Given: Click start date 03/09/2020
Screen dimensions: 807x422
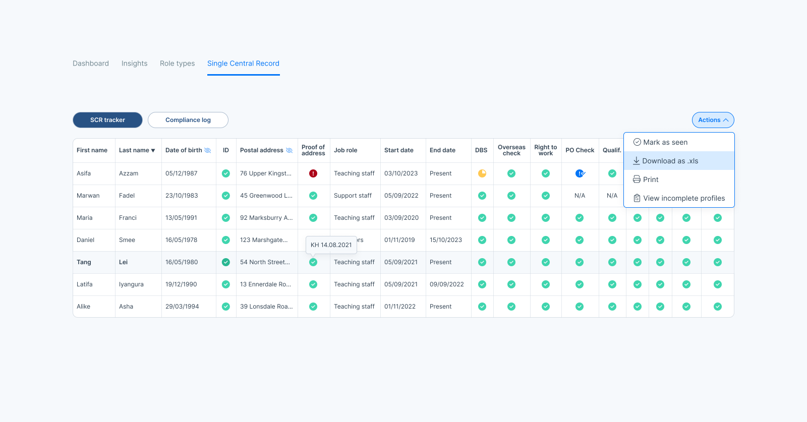Looking at the screenshot, I should (401, 218).
